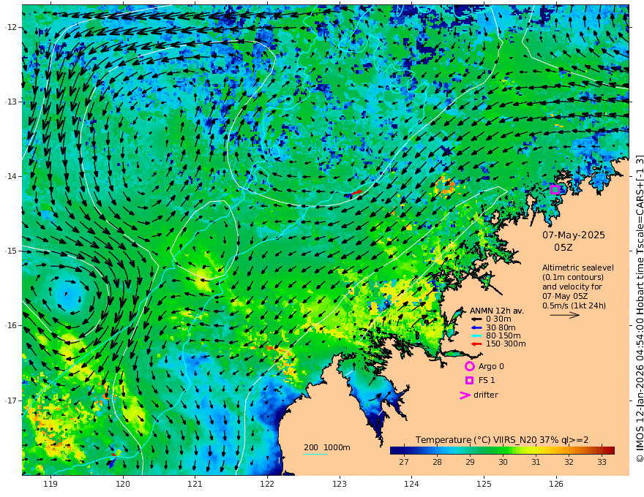This screenshot has width=644, height=497.
Task: Click the red-blue mooring arrow near 123.2E 14.2S
Action: click(353, 194)
